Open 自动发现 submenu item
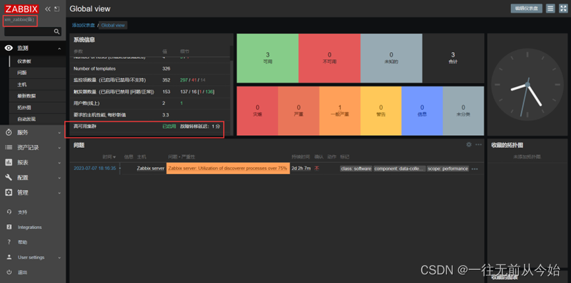Image resolution: width=571 pixels, height=283 pixels. 26,119
